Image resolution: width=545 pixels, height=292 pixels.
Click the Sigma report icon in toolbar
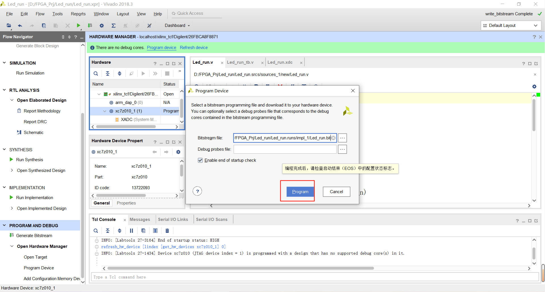pyautogui.click(x=113, y=25)
